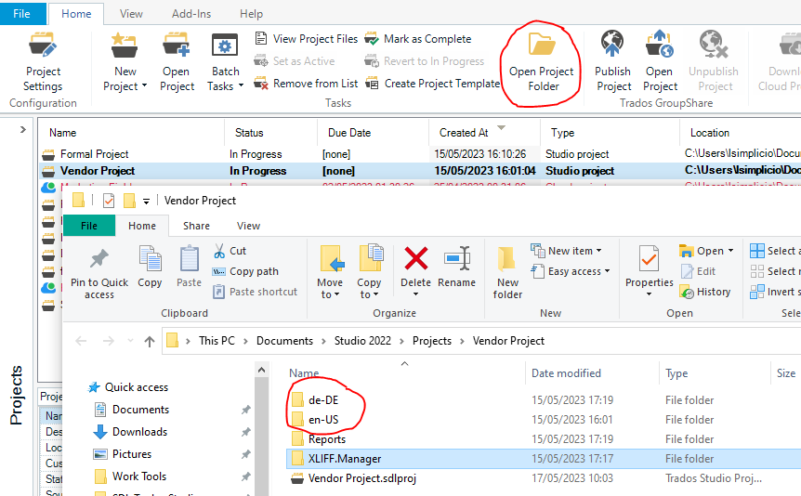This screenshot has width=801, height=496.
Task: Click the Copy button in Clipboard group
Action: click(x=150, y=267)
